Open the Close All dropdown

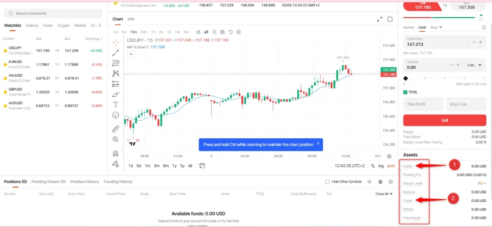click(384, 194)
